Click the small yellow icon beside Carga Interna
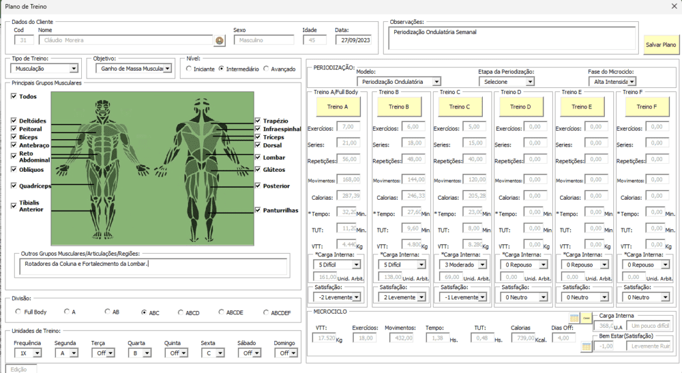682x373 pixels. [586, 318]
